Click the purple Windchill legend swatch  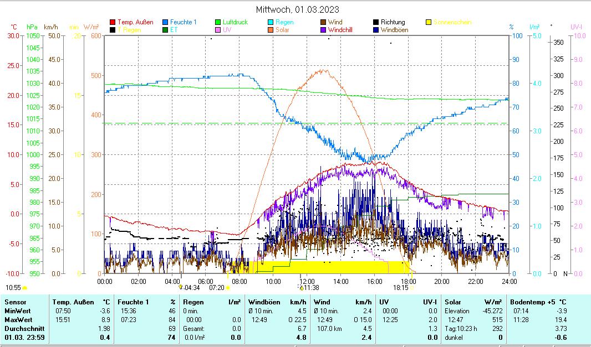pos(323,30)
